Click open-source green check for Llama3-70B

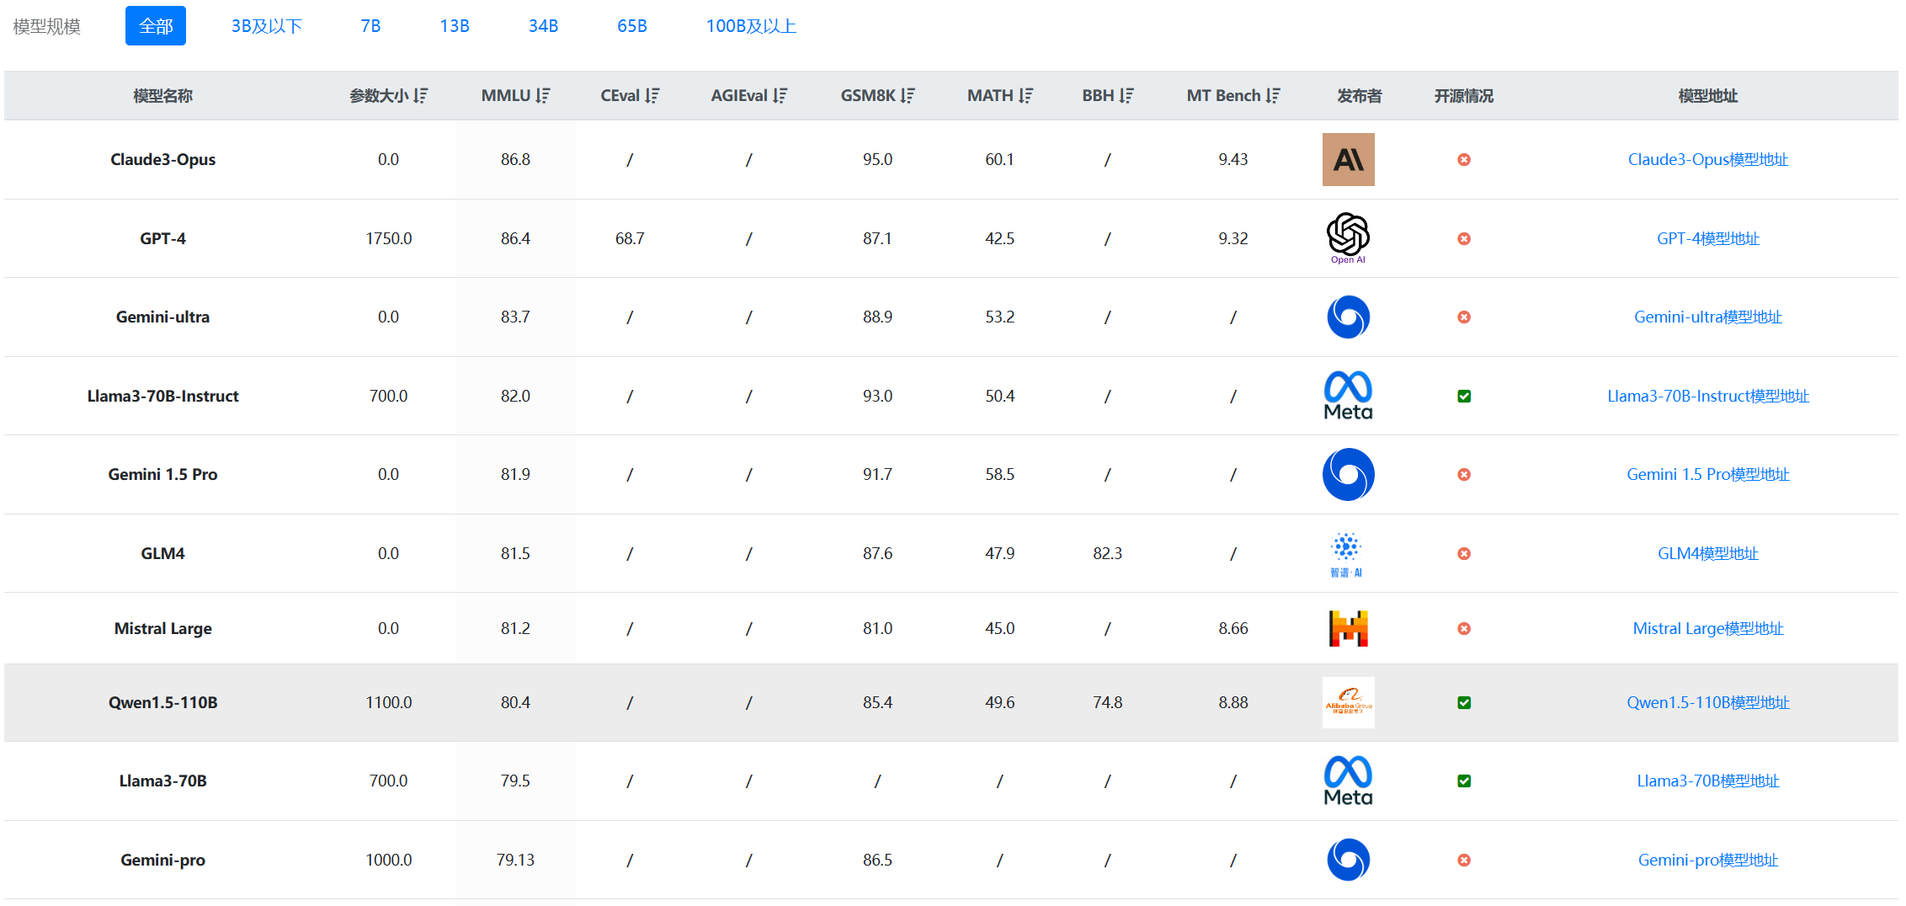pyautogui.click(x=1464, y=781)
